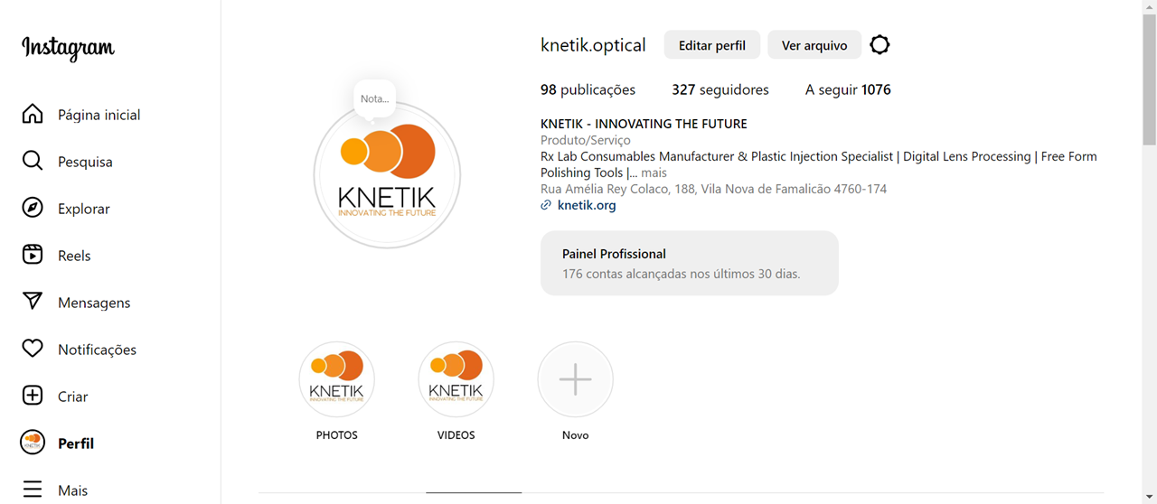Open Notificações heart icon

pos(33,349)
